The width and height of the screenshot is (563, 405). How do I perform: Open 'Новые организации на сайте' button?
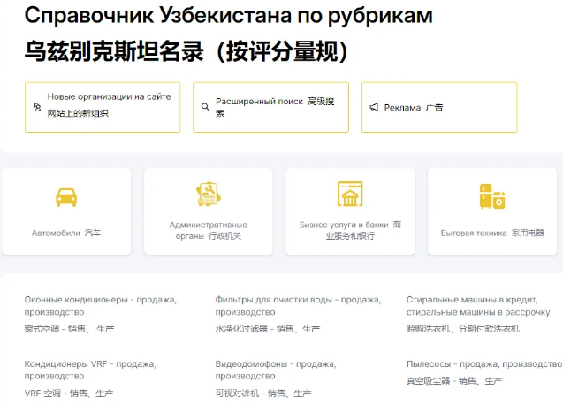109,96
